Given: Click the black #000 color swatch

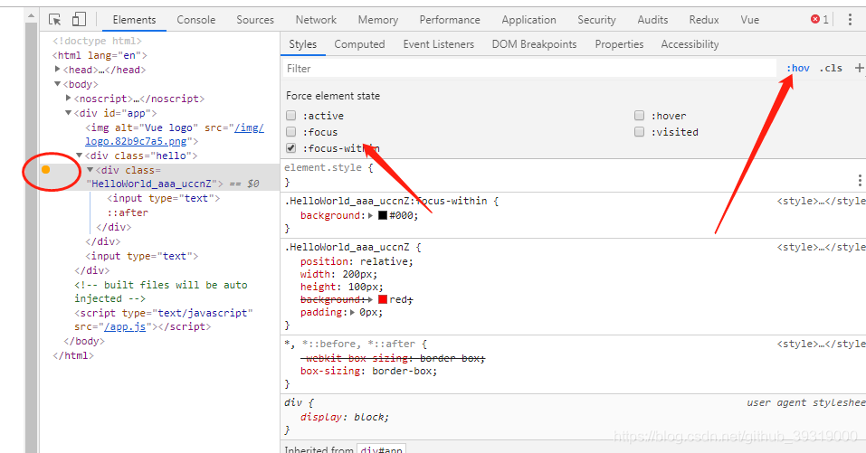Looking at the screenshot, I should click(383, 216).
